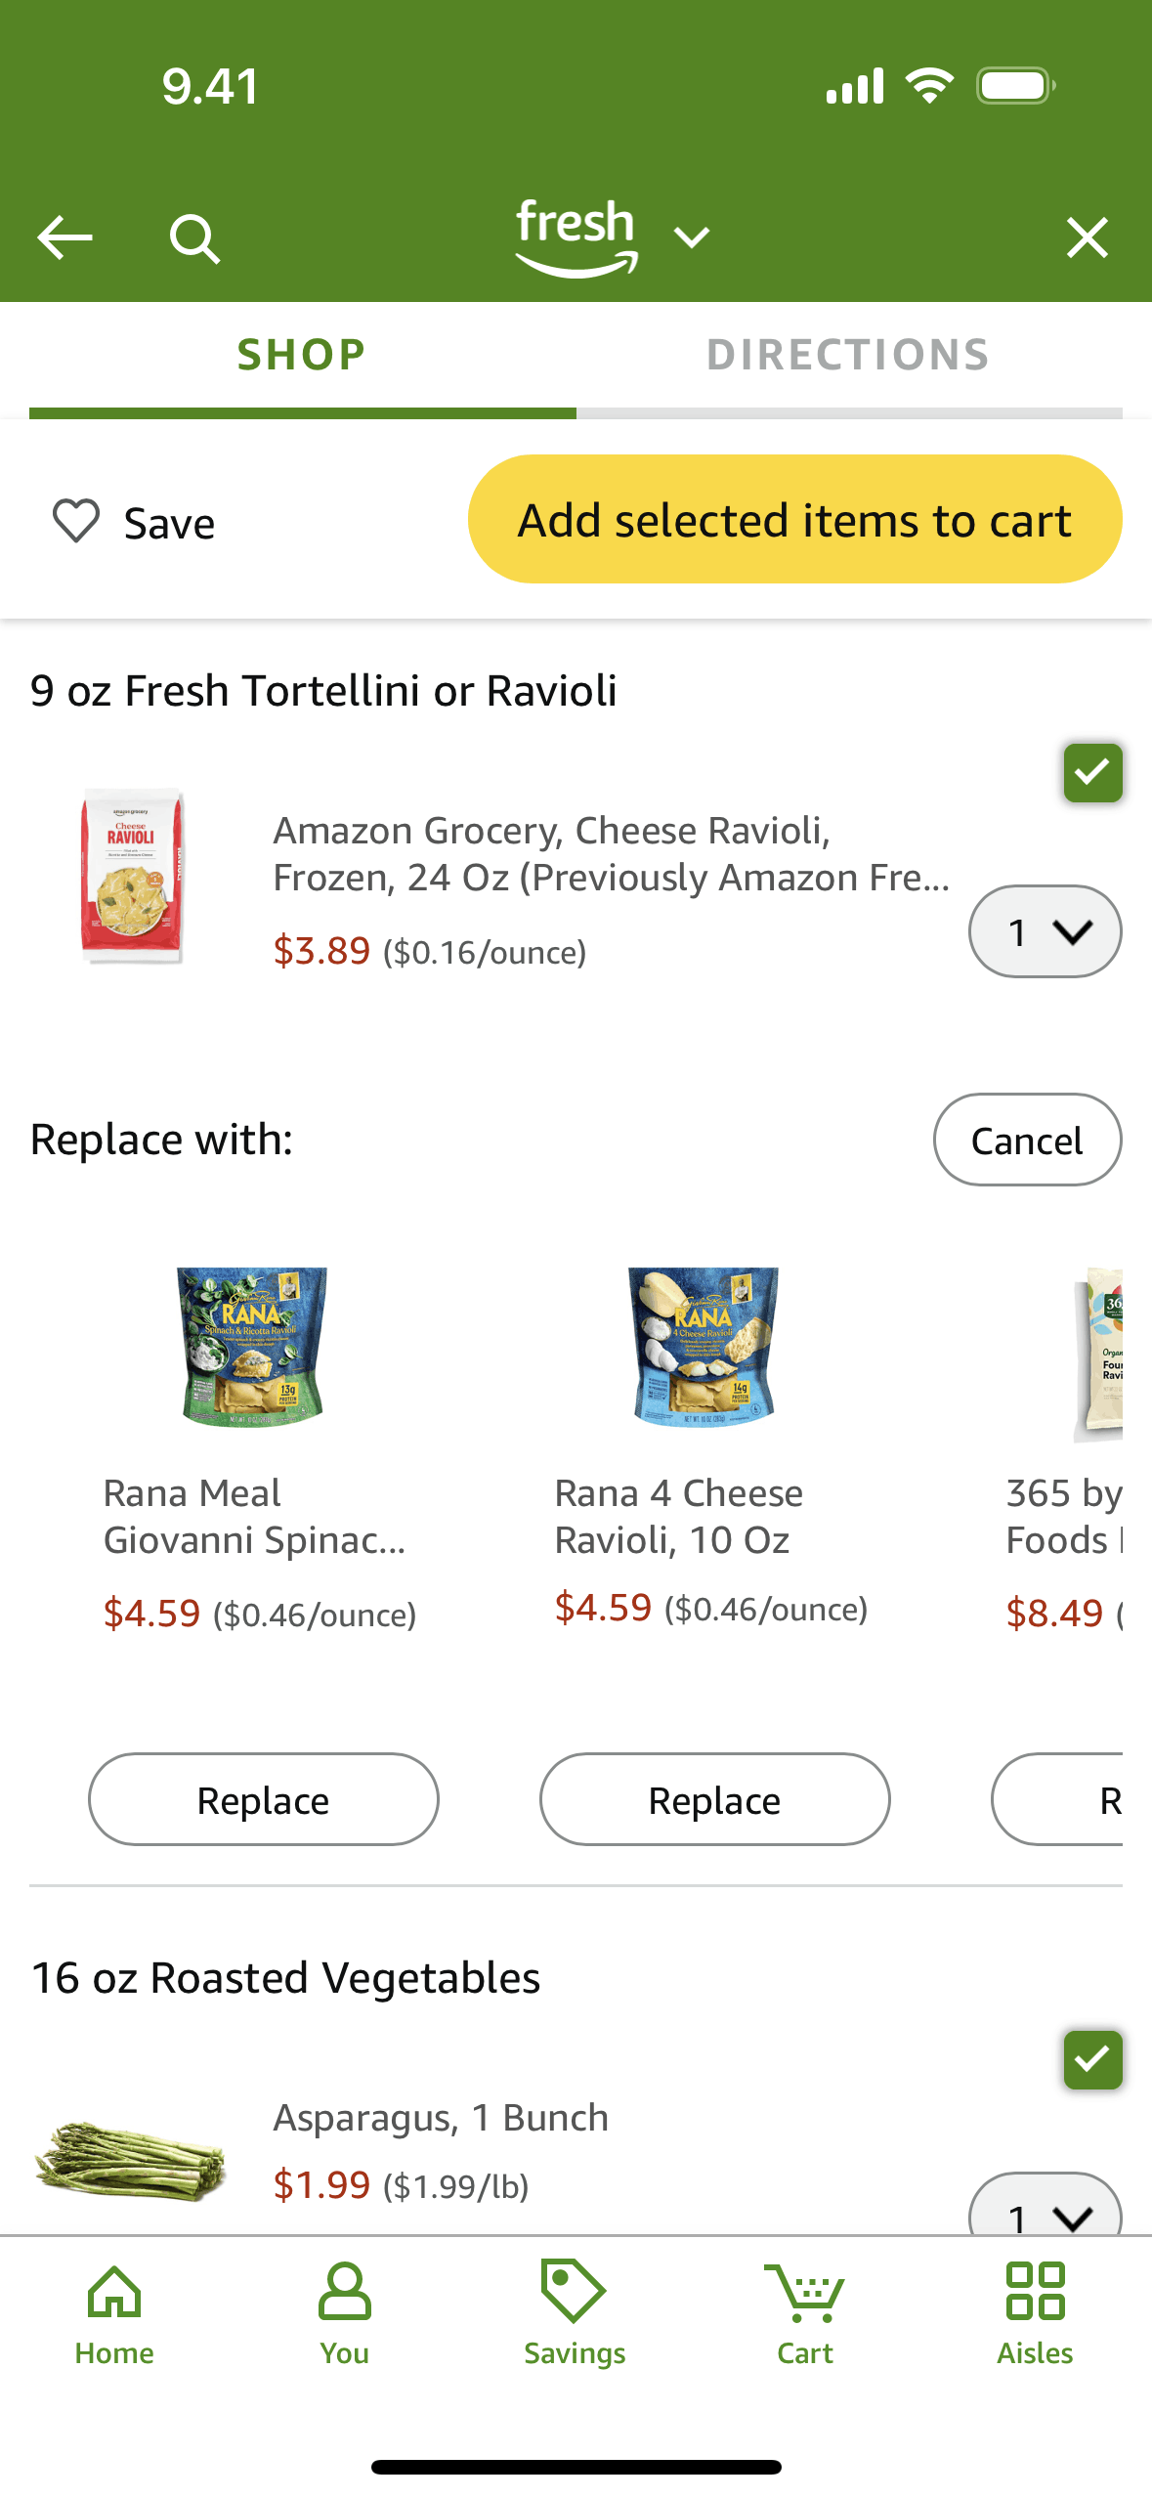
Task: Open the Savings tag icon
Action: point(575,2312)
